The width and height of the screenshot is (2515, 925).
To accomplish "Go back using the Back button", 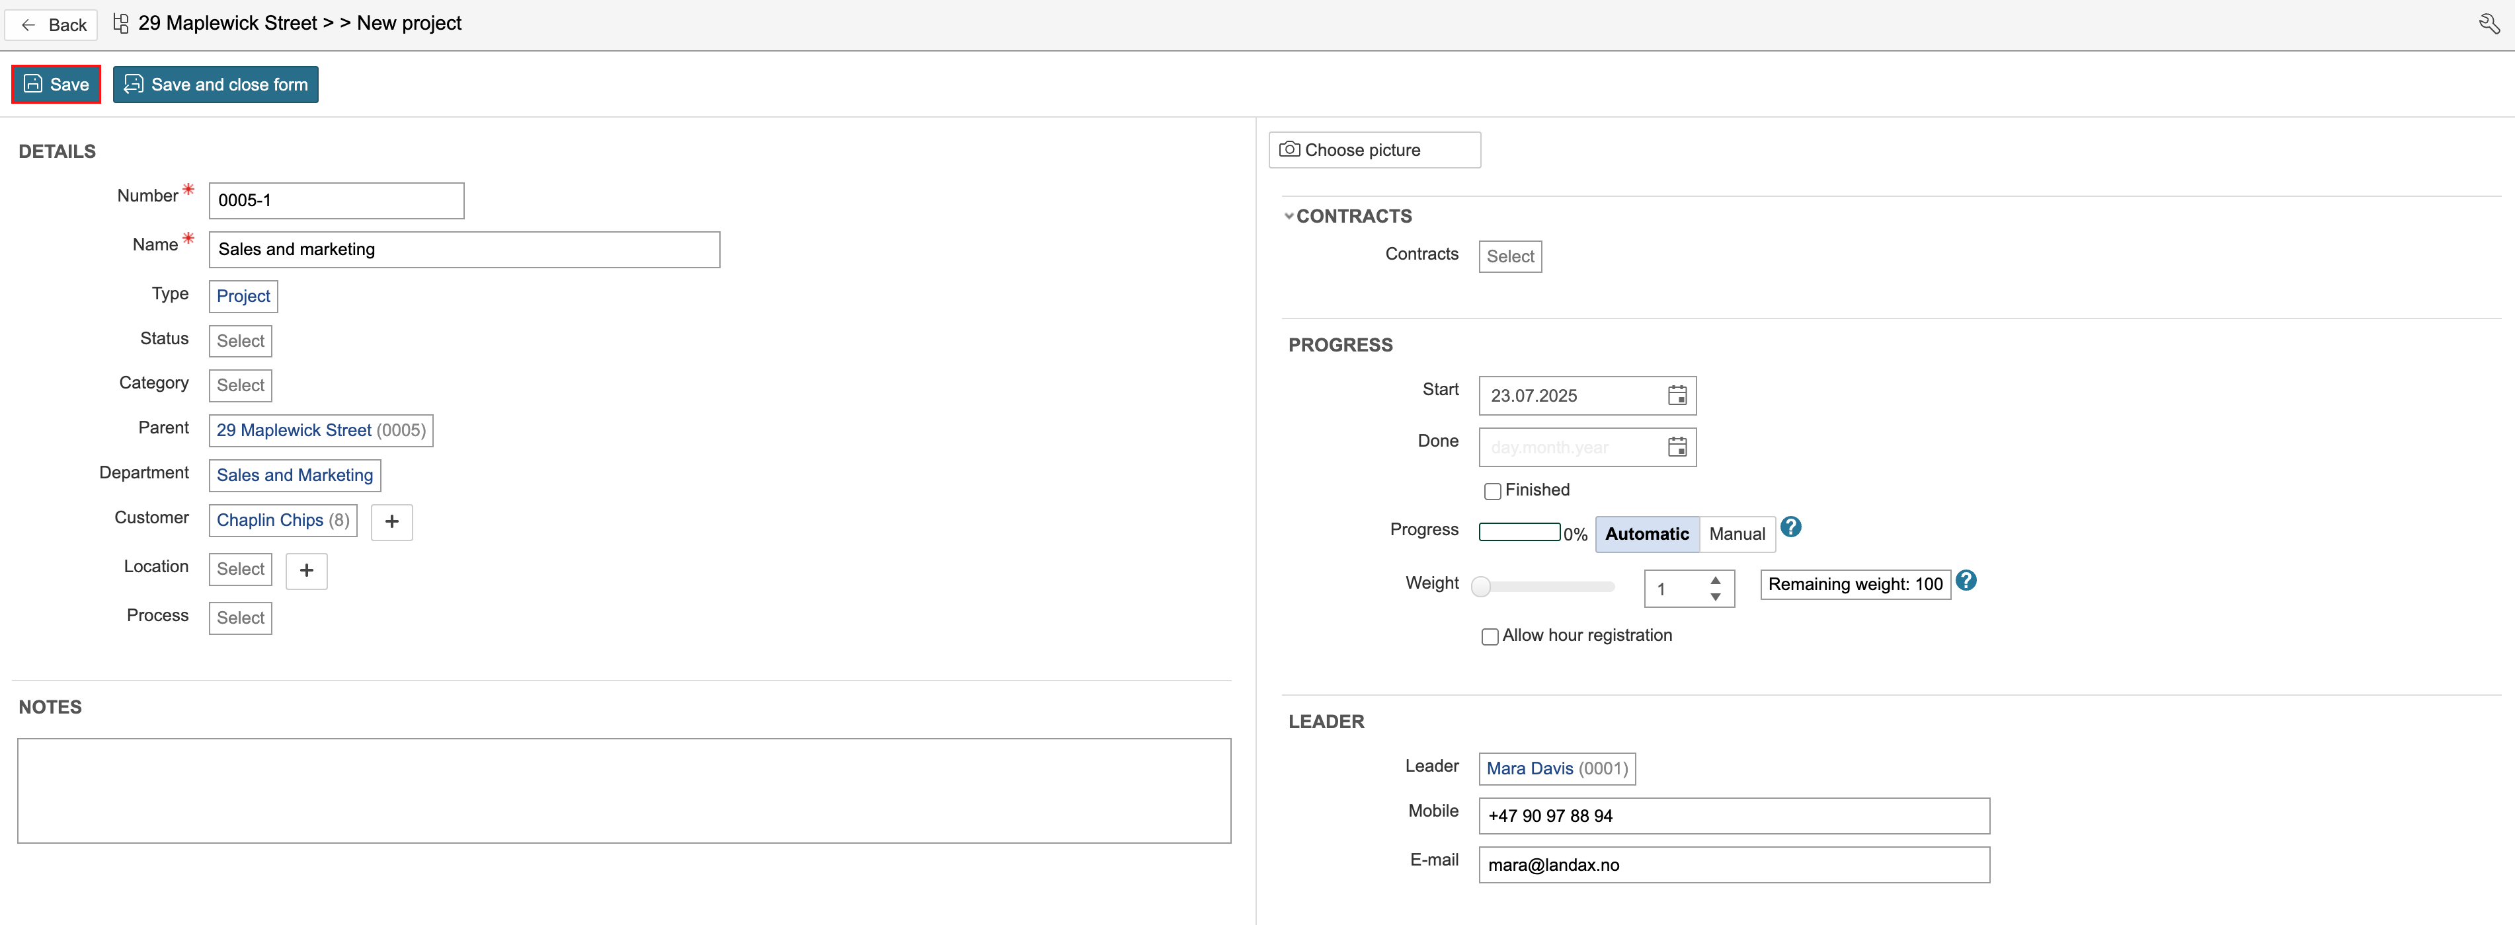I will (x=53, y=24).
